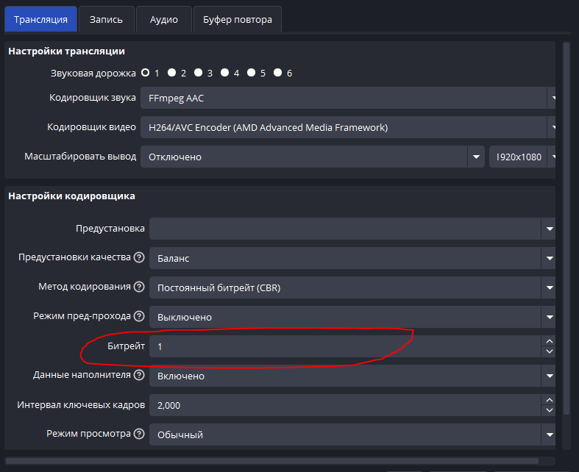Select audio track 4 radio button
The height and width of the screenshot is (472, 579).
224,73
